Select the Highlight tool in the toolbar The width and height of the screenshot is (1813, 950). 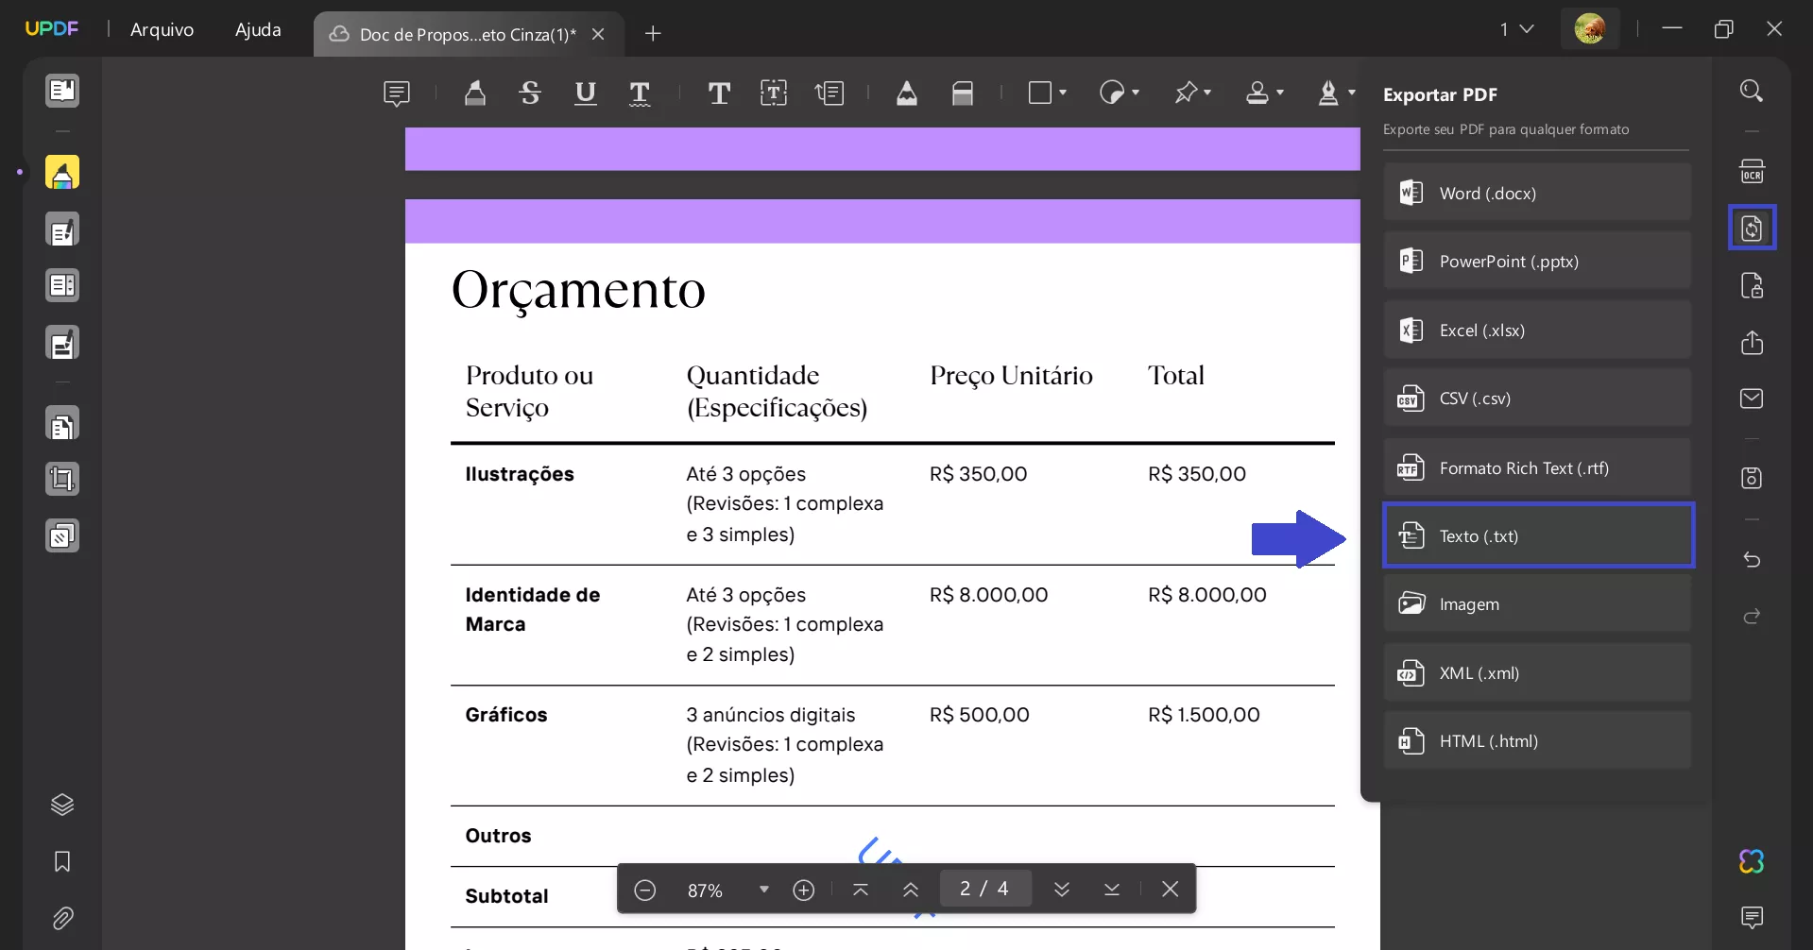475,93
